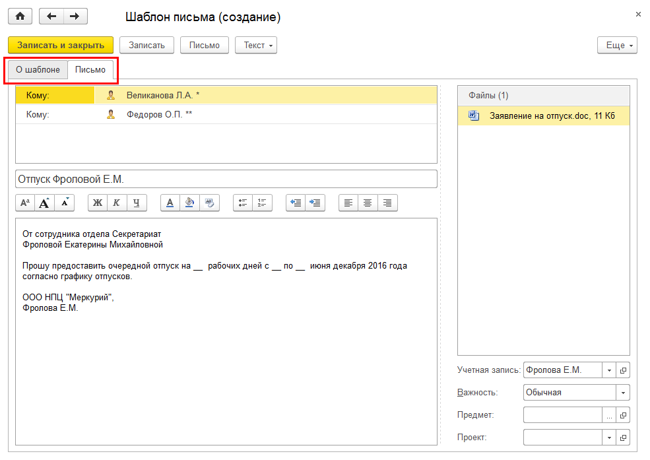Expand the Учетная запись dropdown
Image resolution: width=650 pixels, height=460 pixels.
609,370
